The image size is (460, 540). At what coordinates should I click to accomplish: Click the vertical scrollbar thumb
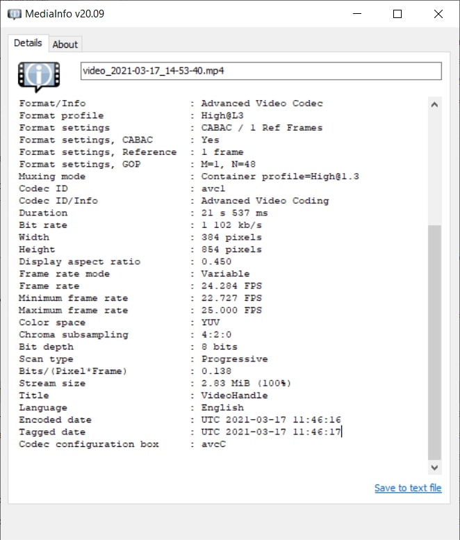[x=434, y=343]
